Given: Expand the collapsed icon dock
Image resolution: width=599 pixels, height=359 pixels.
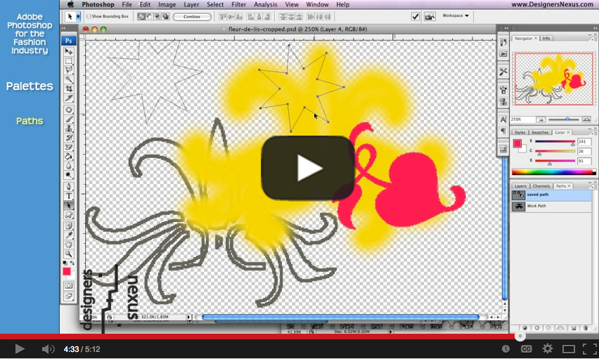Looking at the screenshot, I should 506,28.
